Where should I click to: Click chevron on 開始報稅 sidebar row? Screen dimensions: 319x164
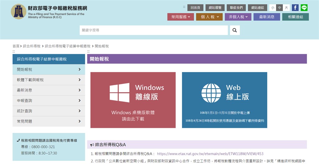79,69
